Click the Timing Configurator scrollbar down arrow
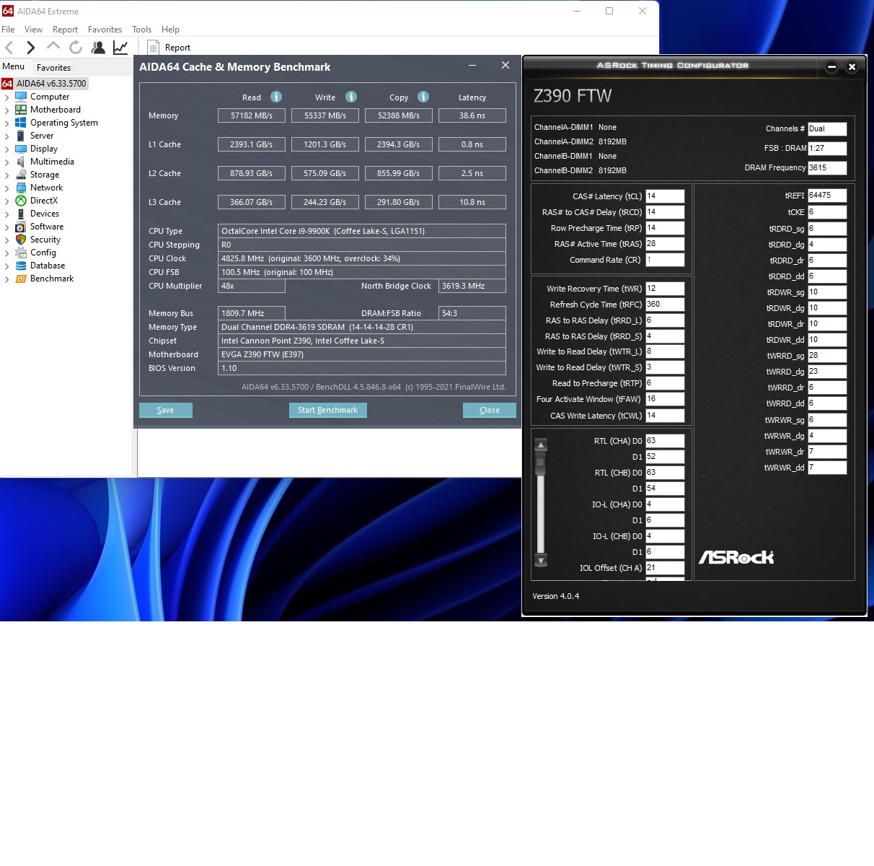The height and width of the screenshot is (866, 874). (x=541, y=560)
